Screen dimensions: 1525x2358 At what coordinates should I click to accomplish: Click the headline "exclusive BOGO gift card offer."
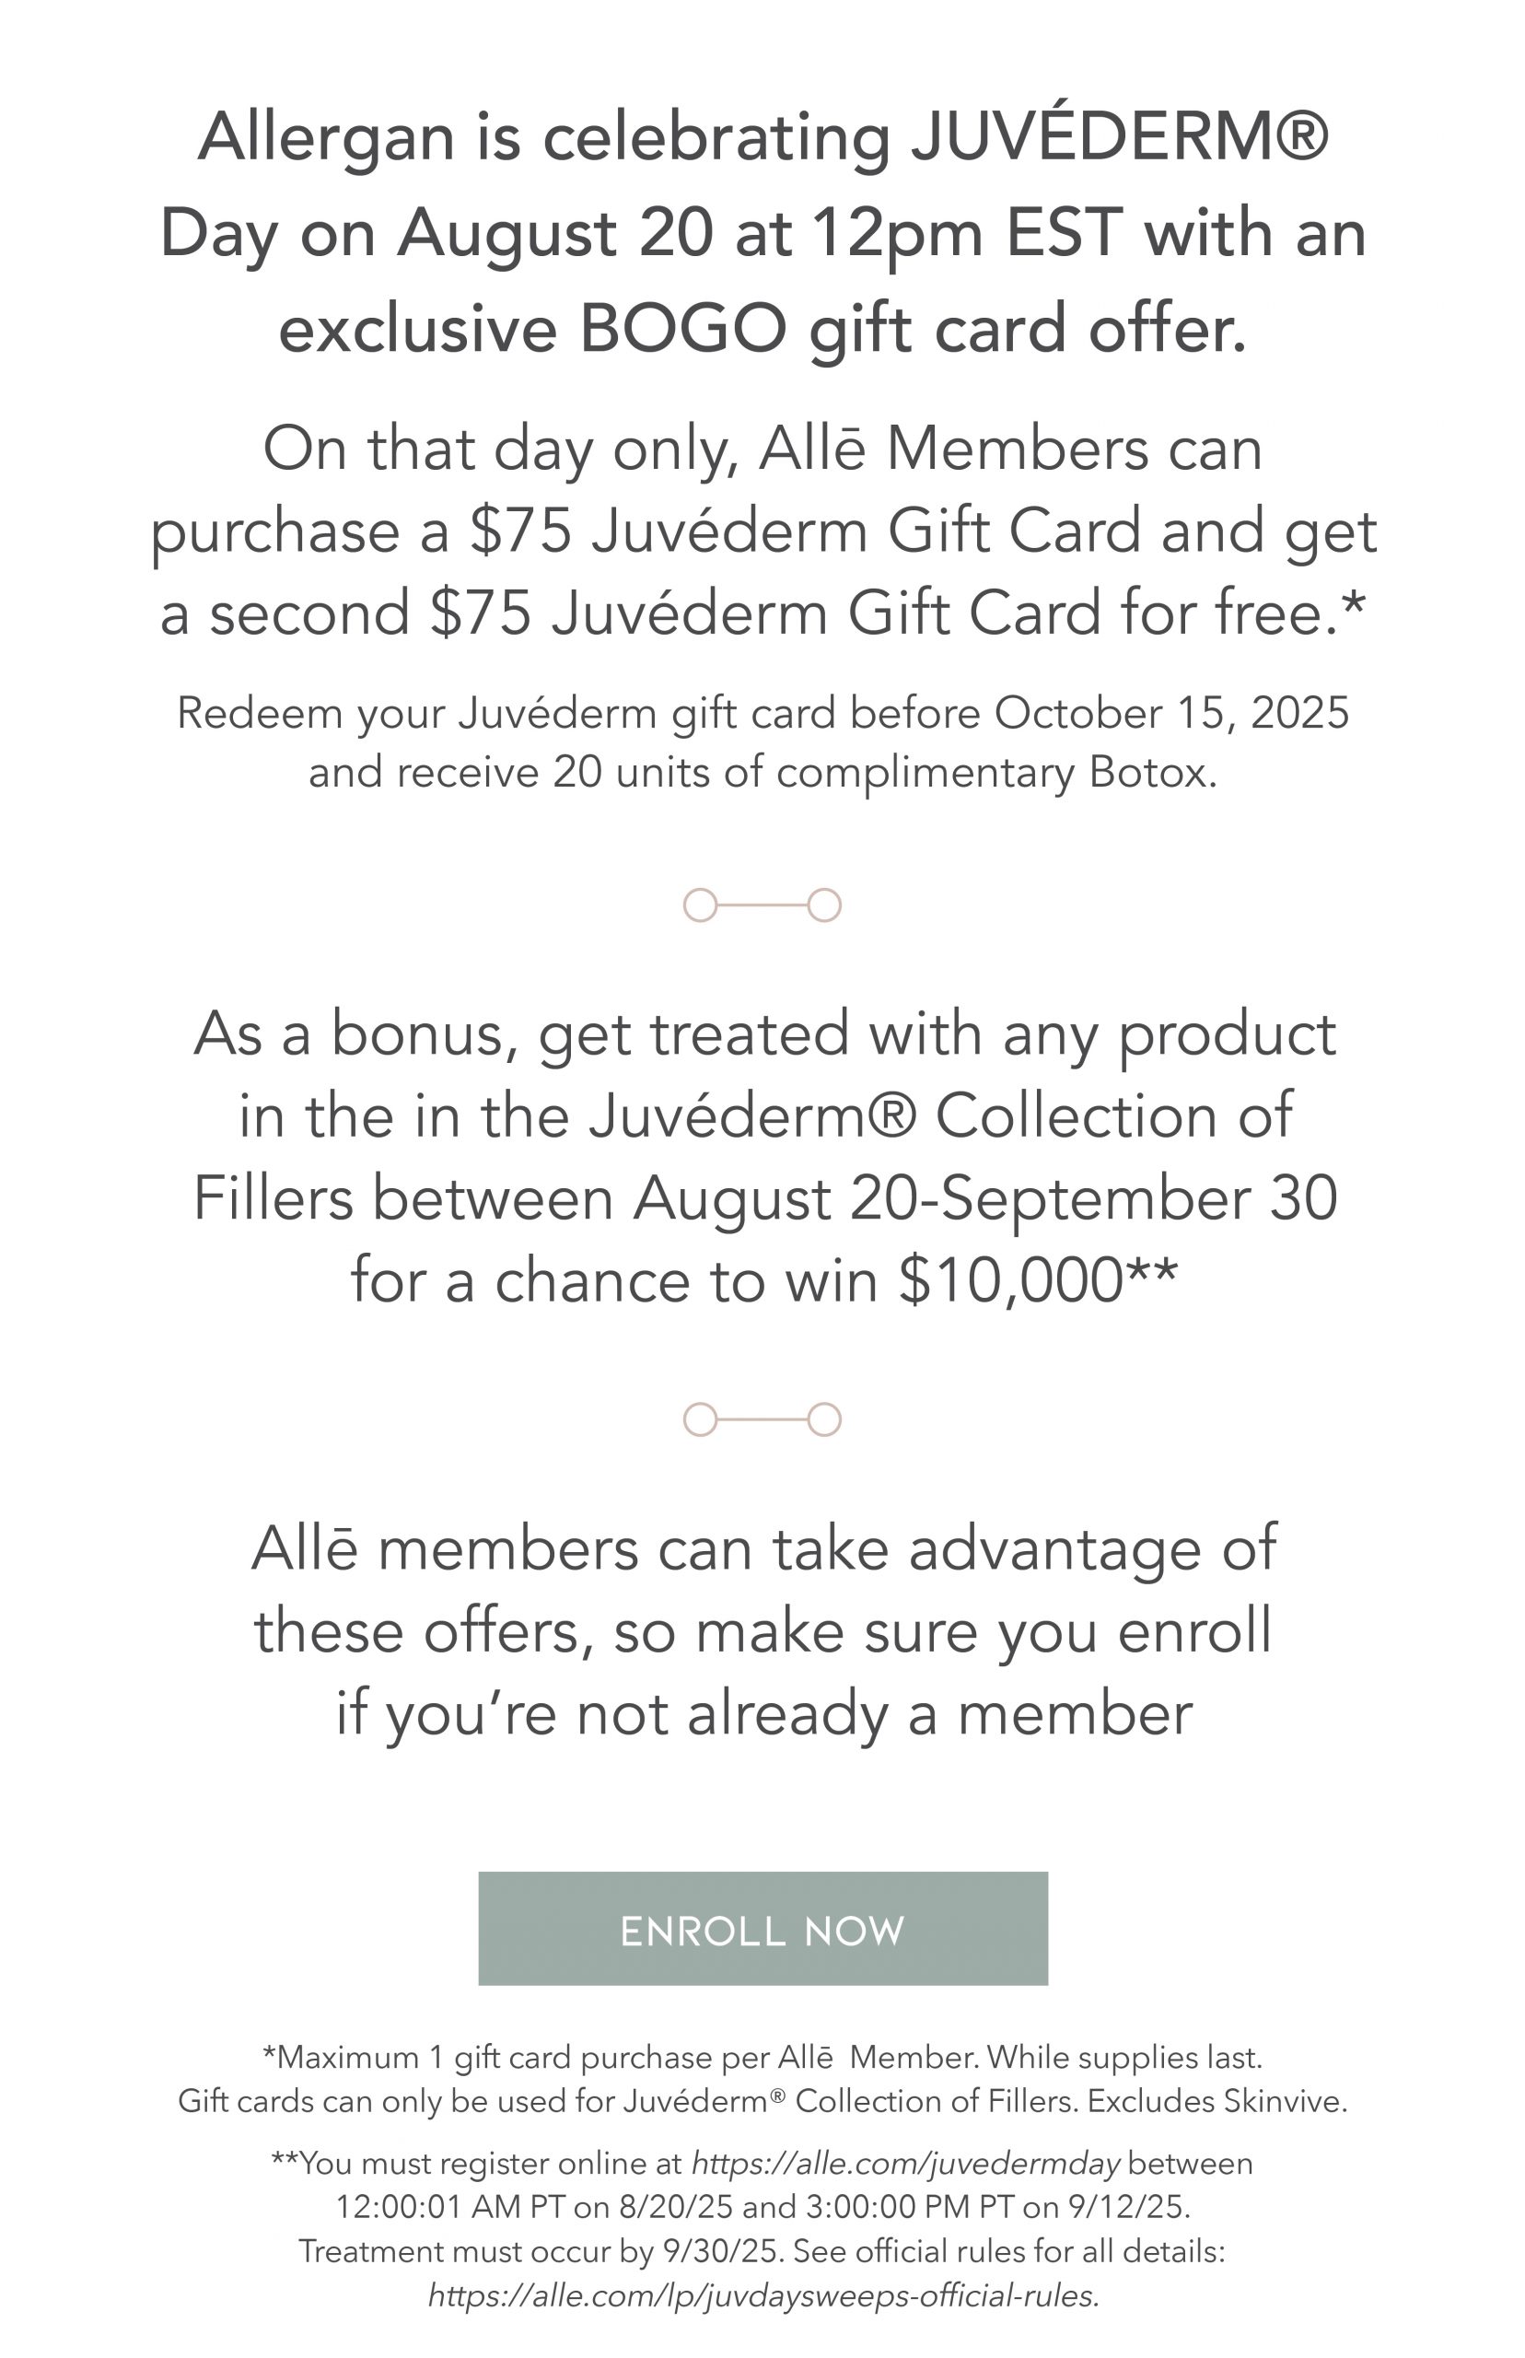tap(762, 330)
